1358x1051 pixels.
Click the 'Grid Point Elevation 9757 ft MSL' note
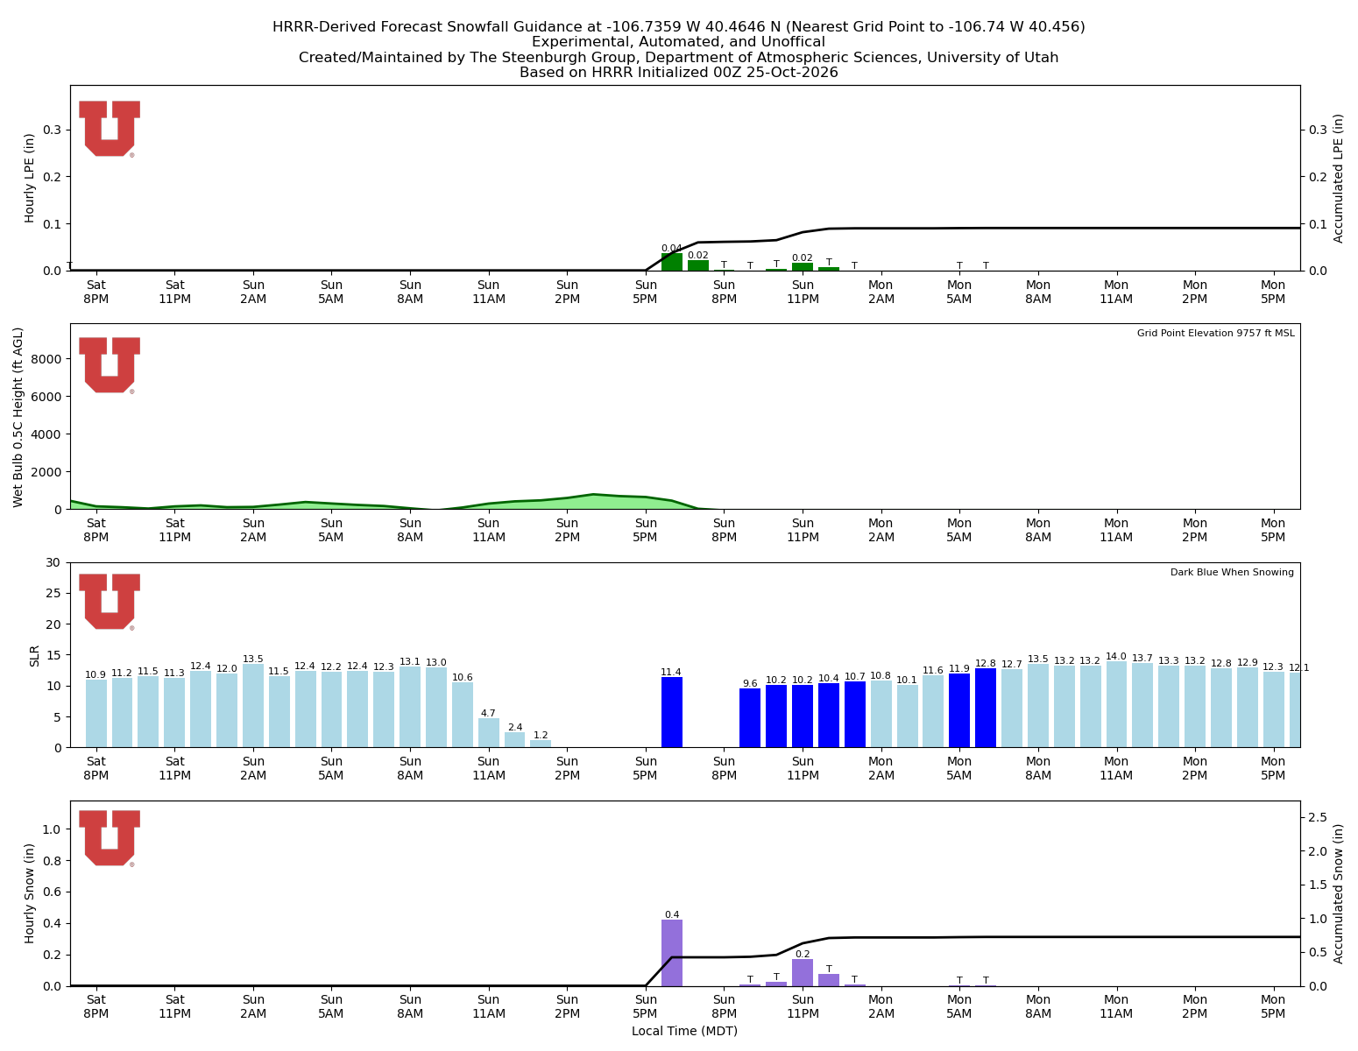[1215, 334]
